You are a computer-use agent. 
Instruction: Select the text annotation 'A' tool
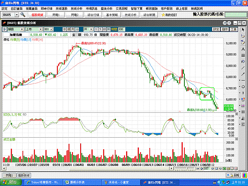point(243,49)
